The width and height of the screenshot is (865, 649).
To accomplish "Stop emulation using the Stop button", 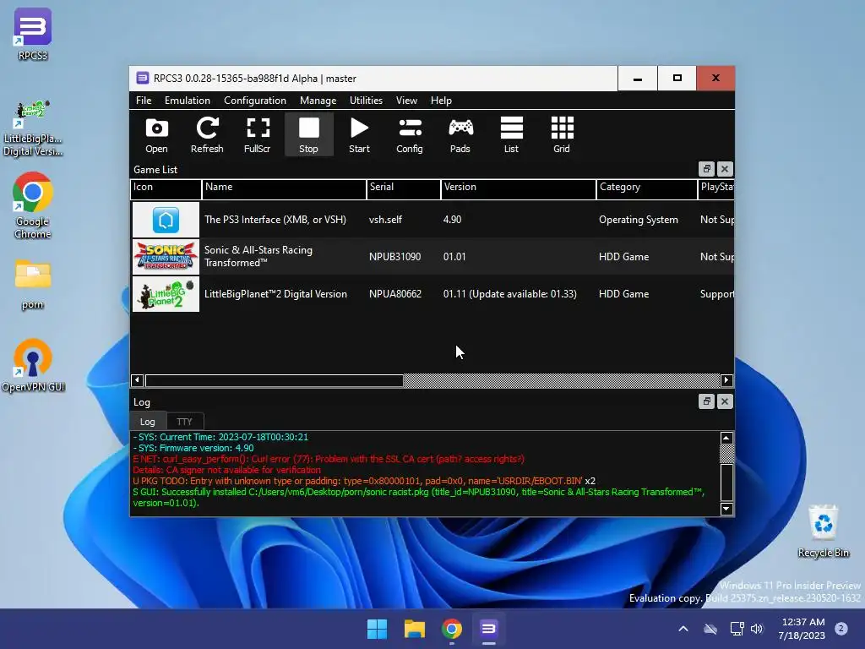I will (309, 134).
